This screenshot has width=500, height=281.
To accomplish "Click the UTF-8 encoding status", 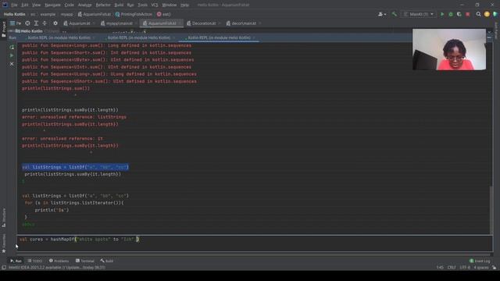I will click(465, 268).
